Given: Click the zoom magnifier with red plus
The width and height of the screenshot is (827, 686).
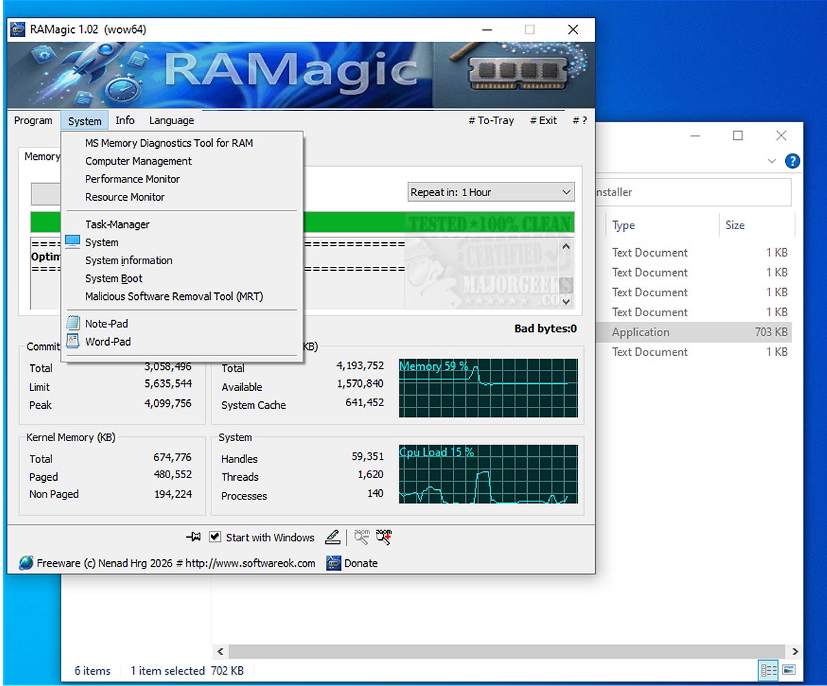Looking at the screenshot, I should [x=384, y=537].
